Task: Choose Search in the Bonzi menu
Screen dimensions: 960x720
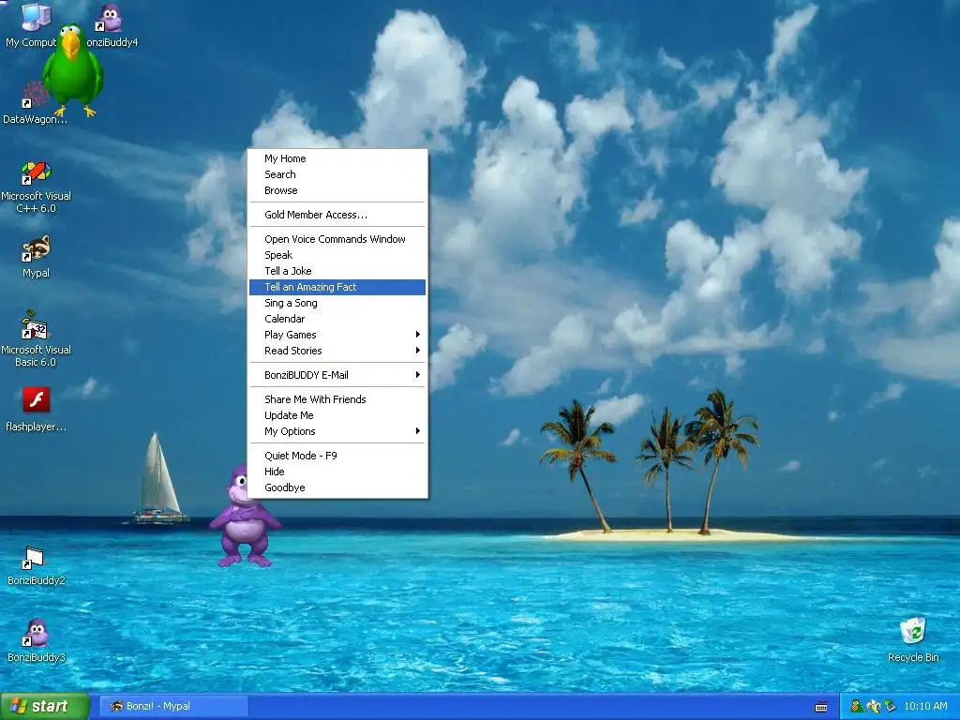Action: [x=337, y=174]
